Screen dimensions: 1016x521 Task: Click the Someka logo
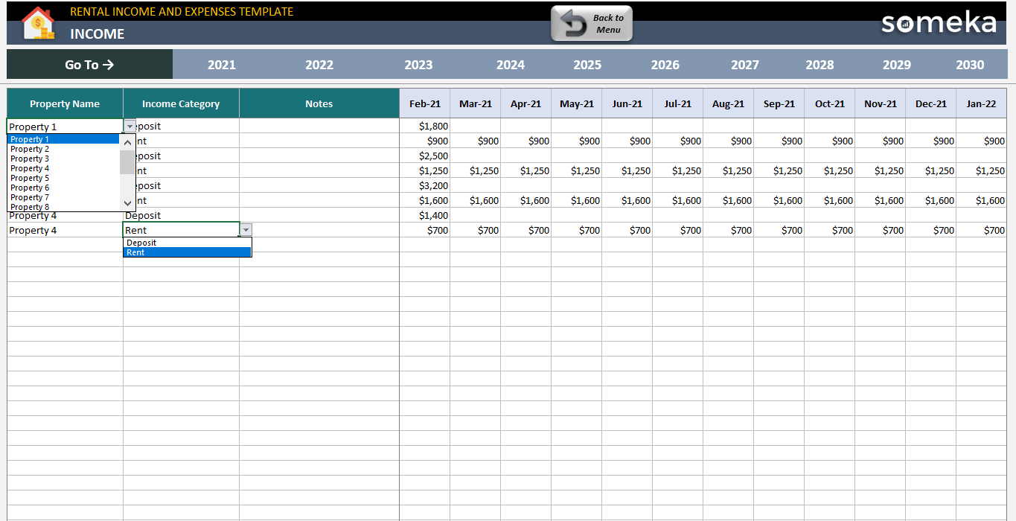[939, 23]
